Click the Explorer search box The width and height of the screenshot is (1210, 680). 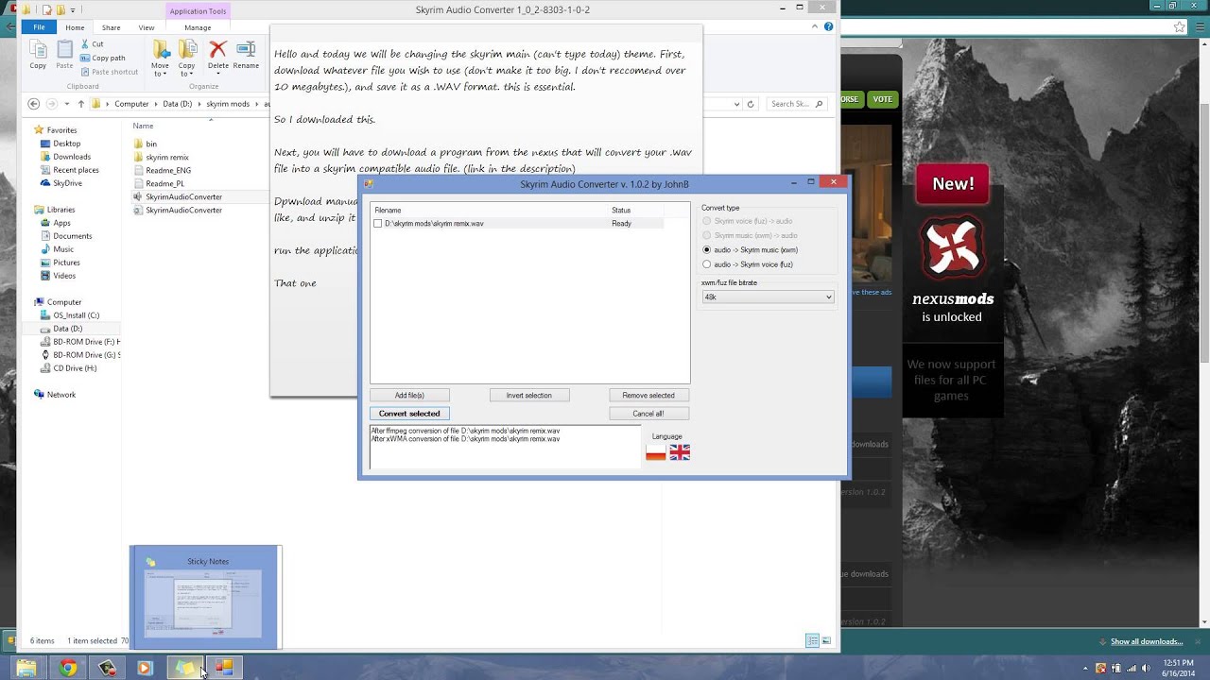pyautogui.click(x=797, y=104)
